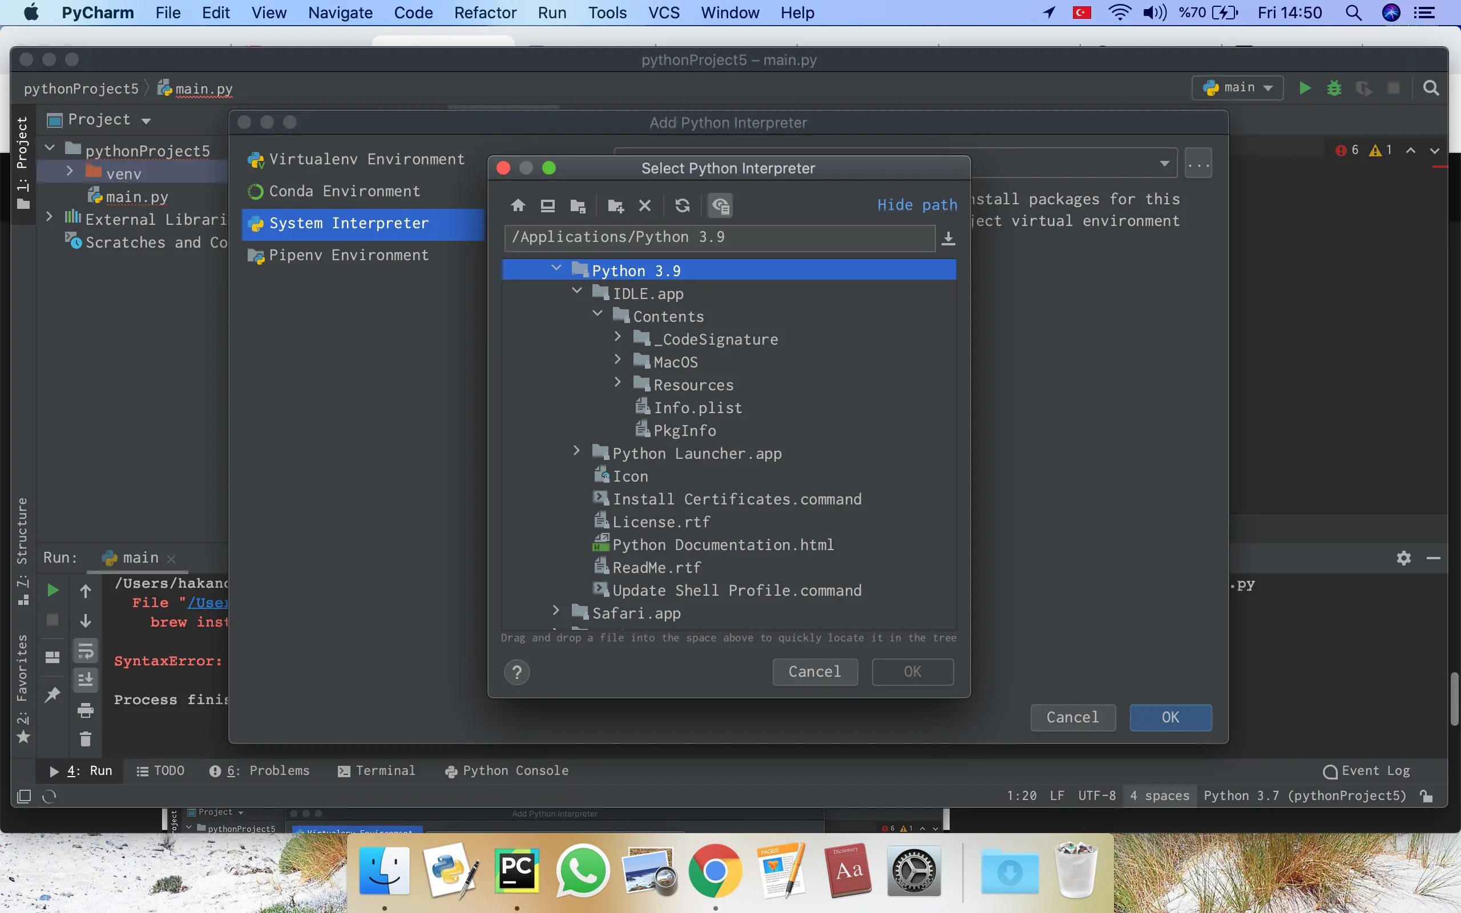Viewport: 1461px width, 913px height.
Task: Collapse the Contents folder
Action: point(597,314)
